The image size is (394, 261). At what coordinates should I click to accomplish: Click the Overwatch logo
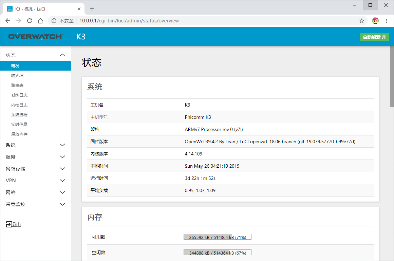(x=35, y=37)
